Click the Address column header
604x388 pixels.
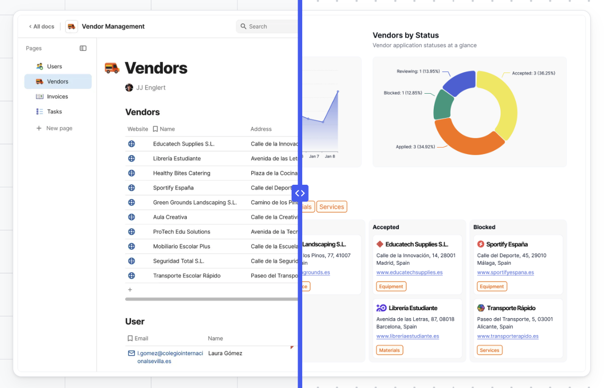[261, 129]
